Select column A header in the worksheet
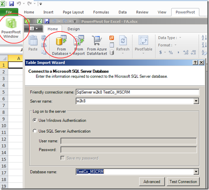Image resolution: width=209 pixels, height=190 pixels. click(x=15, y=58)
